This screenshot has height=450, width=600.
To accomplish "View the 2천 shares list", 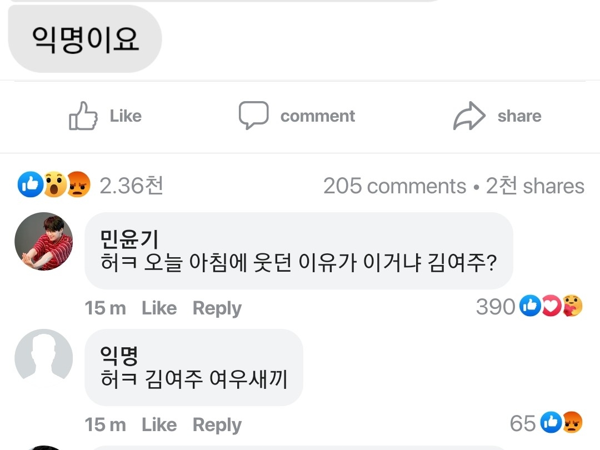I will click(535, 186).
